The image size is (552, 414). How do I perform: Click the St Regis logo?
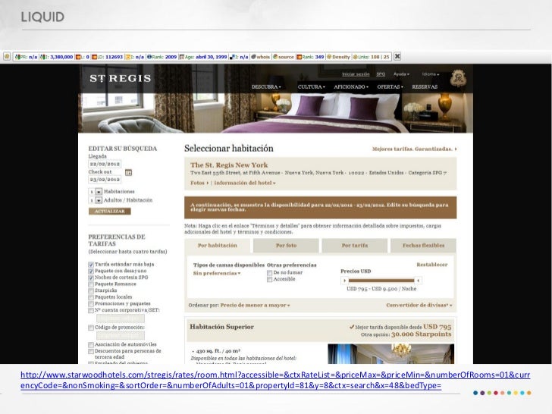pos(120,78)
